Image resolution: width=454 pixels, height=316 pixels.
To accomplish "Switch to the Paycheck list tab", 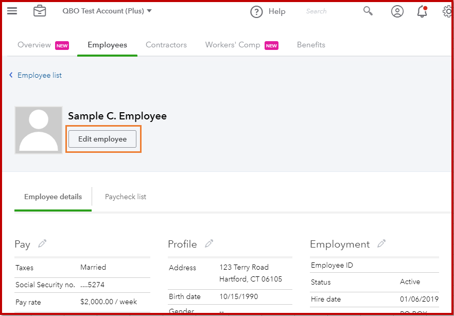I will click(126, 197).
